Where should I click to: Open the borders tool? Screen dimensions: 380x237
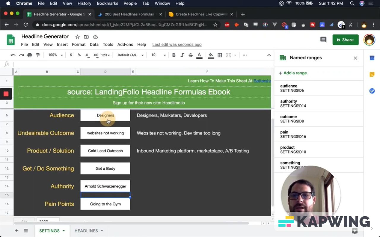coord(220,55)
